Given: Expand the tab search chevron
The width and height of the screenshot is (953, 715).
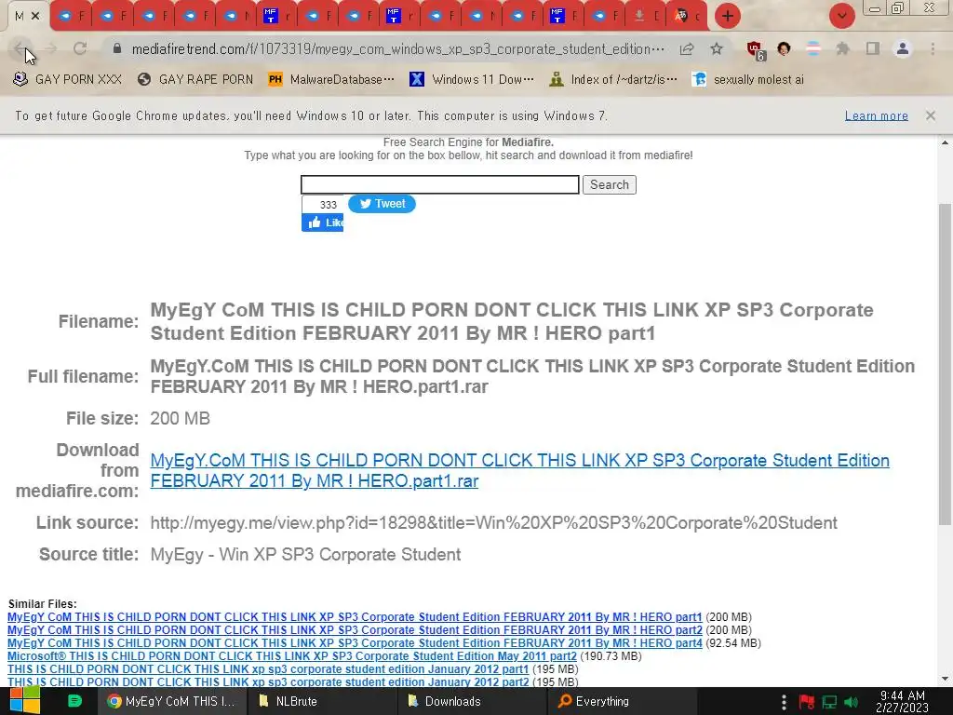Looking at the screenshot, I should (x=841, y=16).
